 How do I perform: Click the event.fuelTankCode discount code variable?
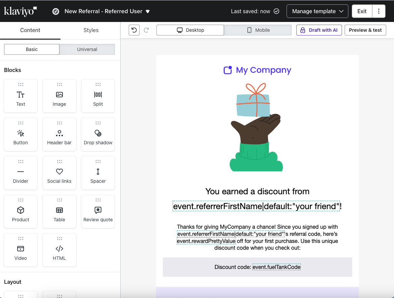pyautogui.click(x=276, y=267)
